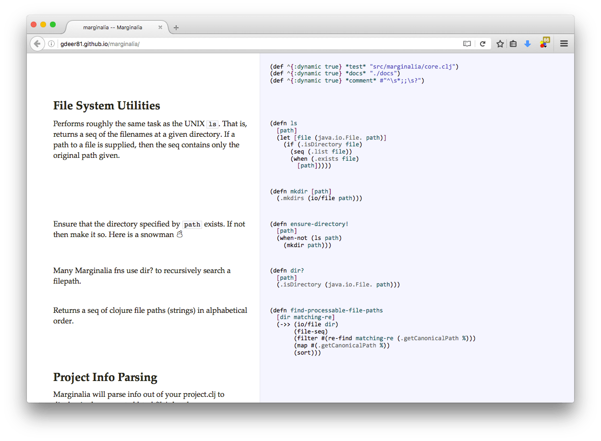Image resolution: width=601 pixels, height=441 pixels.
Task: Click '(.mkdirs (io/file path)))' code line
Action: [x=319, y=198]
